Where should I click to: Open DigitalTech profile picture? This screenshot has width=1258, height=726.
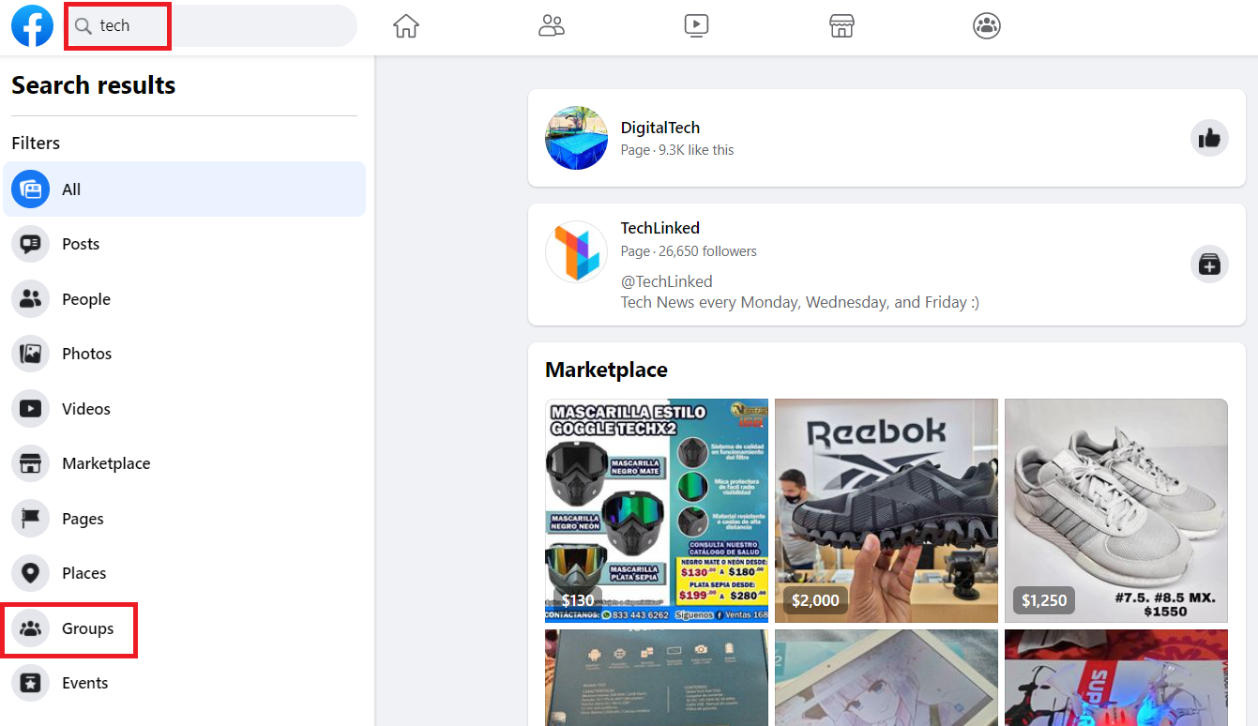point(577,138)
